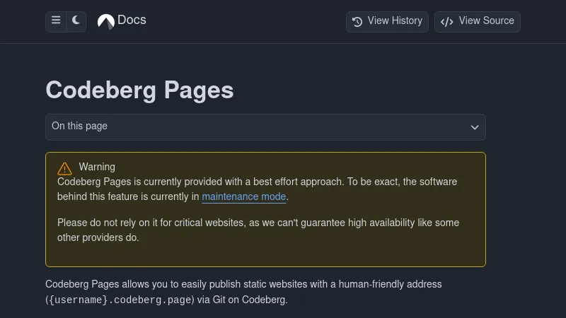Viewport: 566px width, 318px height.
Task: Click the clock history icon
Action: click(357, 21)
